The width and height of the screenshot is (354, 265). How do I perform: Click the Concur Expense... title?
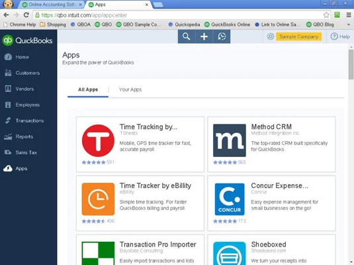[279, 185]
